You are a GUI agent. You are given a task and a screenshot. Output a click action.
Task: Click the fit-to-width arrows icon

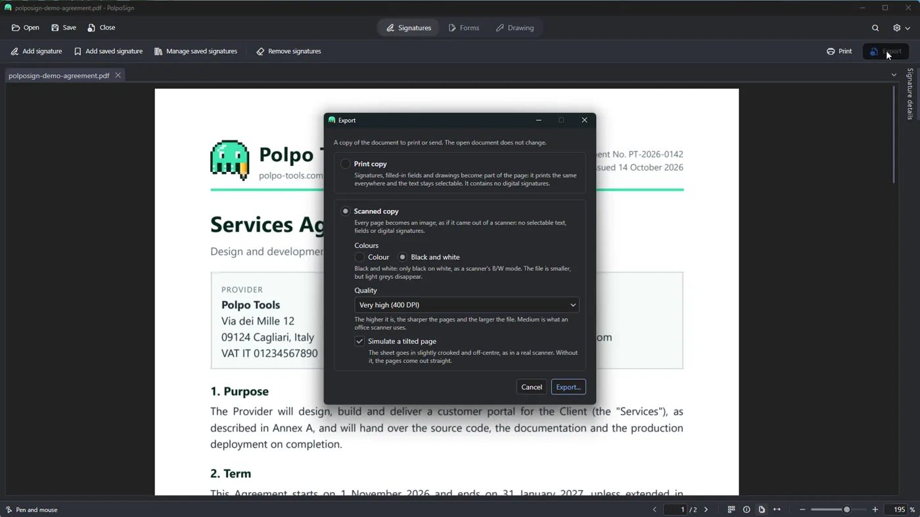click(x=777, y=510)
